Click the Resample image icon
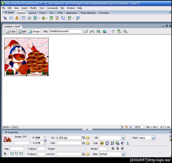Screen dimensions: 172x163 click(117, 143)
